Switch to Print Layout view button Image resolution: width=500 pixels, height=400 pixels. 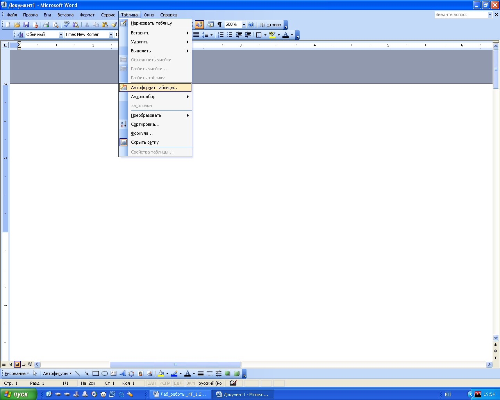17,364
